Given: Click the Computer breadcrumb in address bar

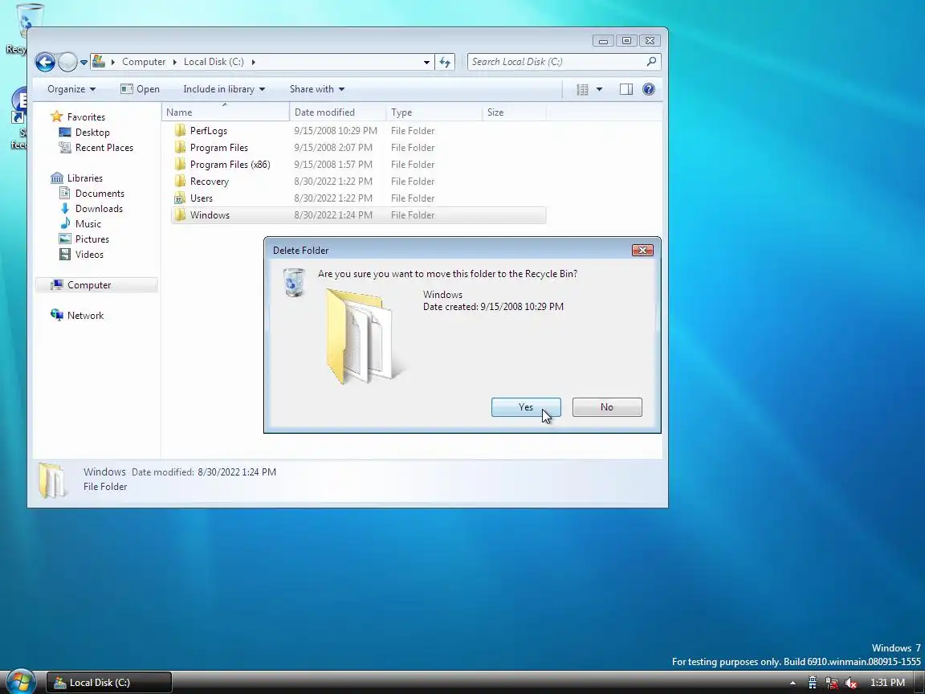Looking at the screenshot, I should pyautogui.click(x=144, y=61).
